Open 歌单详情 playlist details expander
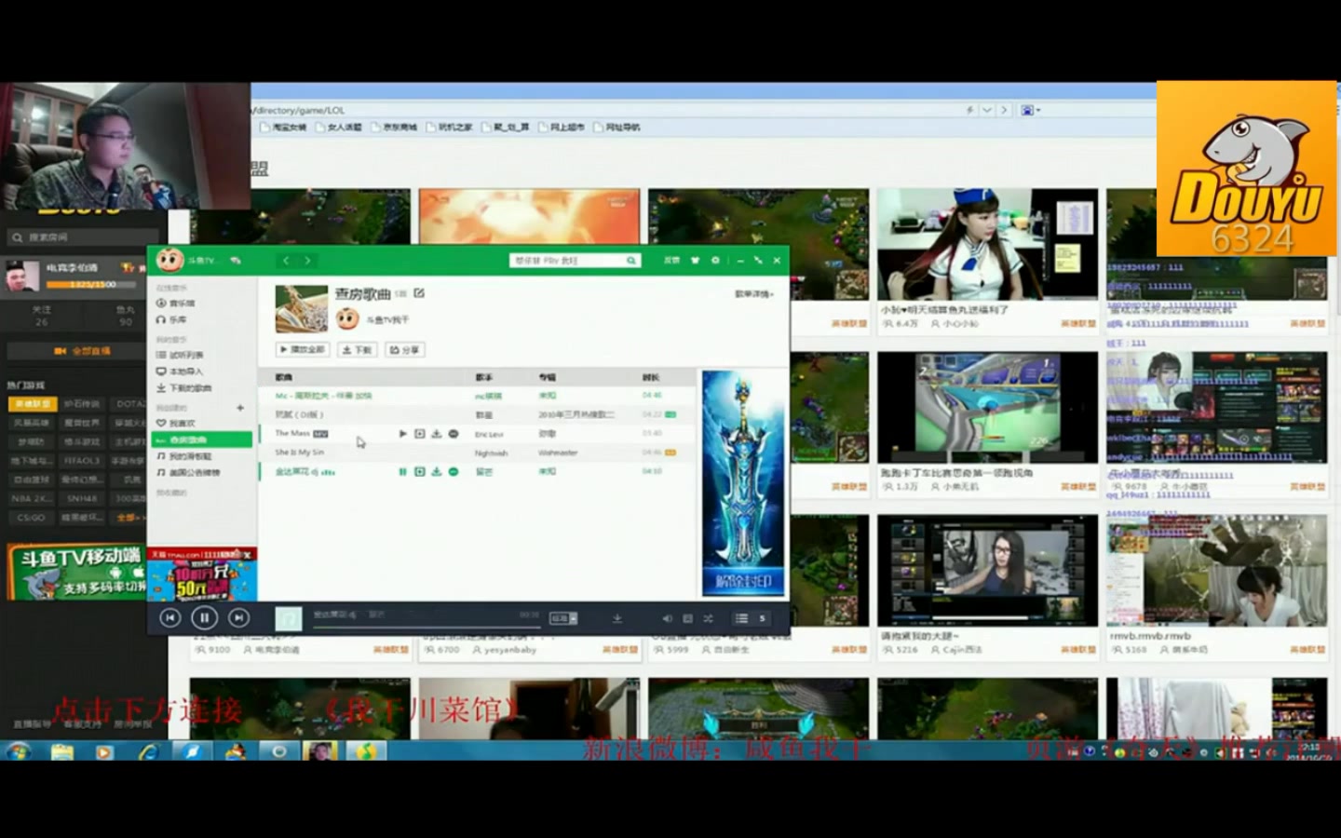Viewport: 1341px width, 838px height. tap(753, 294)
